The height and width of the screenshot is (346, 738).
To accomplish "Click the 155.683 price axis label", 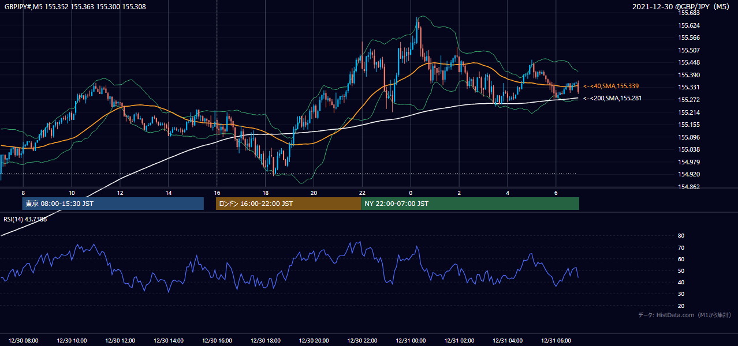I will (x=689, y=13).
